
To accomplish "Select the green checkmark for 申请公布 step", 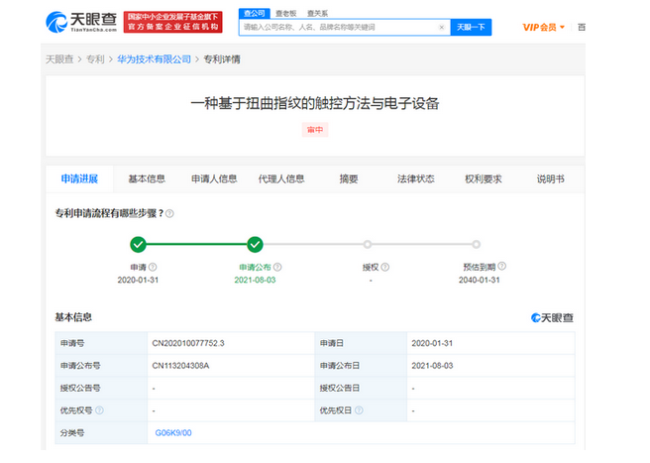I will point(255,244).
